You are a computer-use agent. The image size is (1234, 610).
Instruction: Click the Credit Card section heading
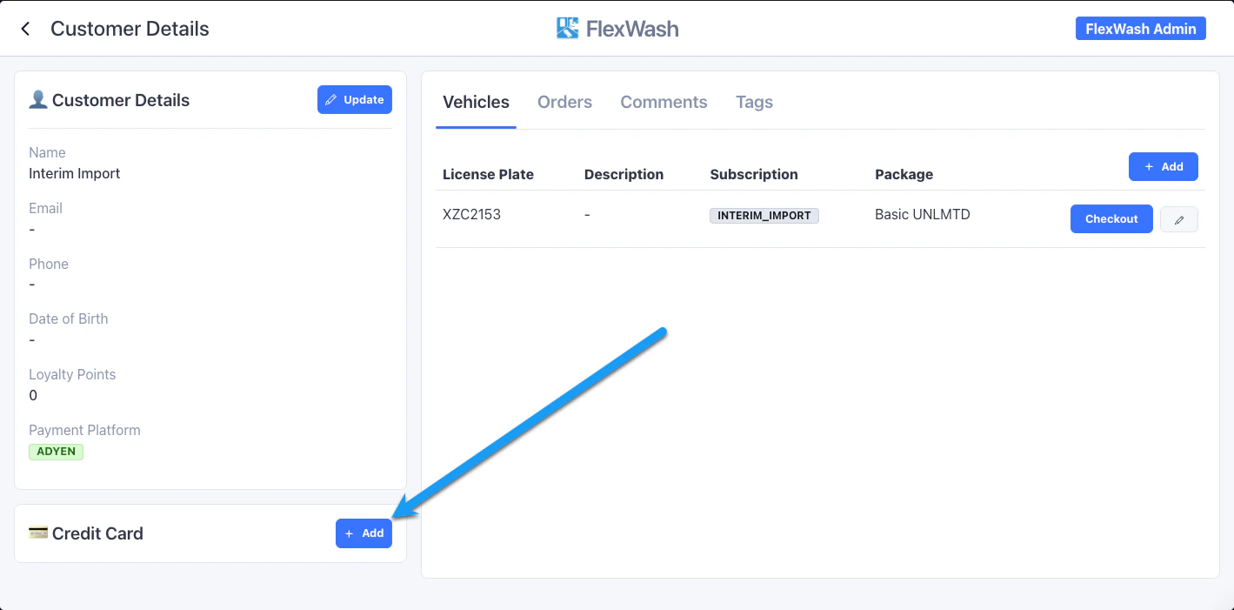(97, 533)
